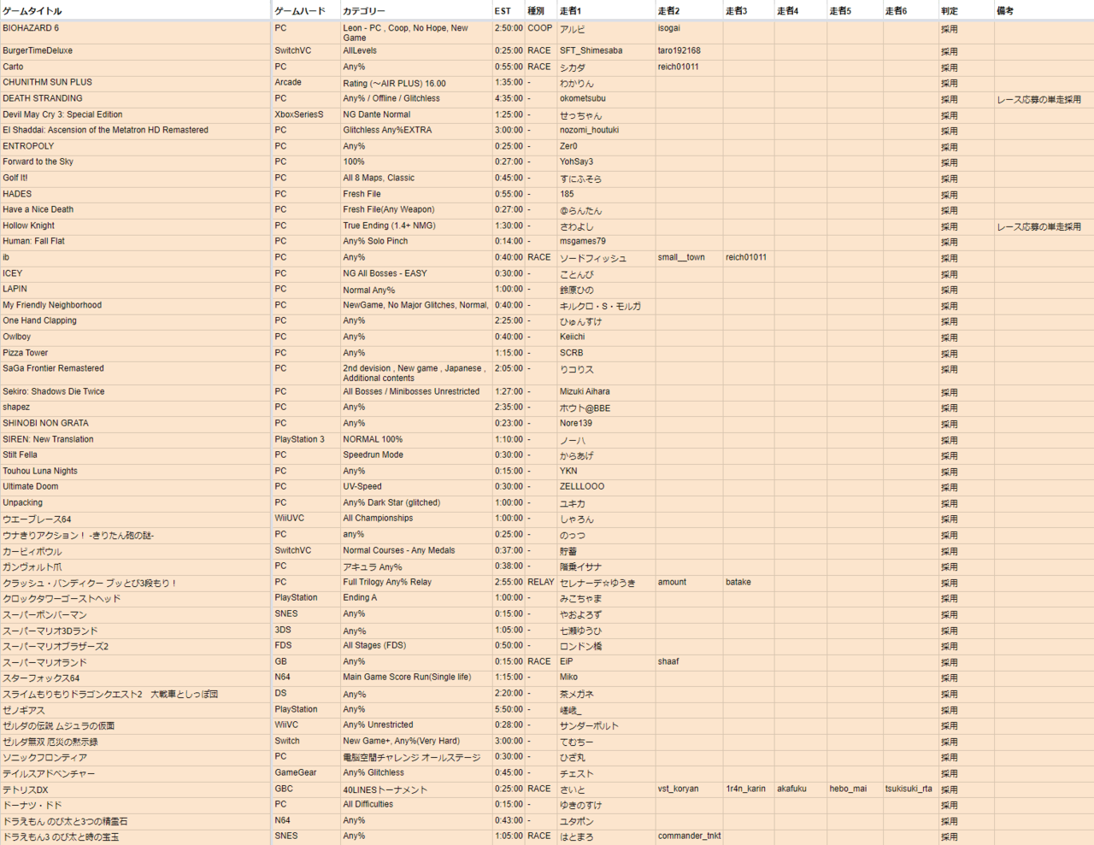Select Devil May Cry 3: Special Edition cell

[135, 114]
